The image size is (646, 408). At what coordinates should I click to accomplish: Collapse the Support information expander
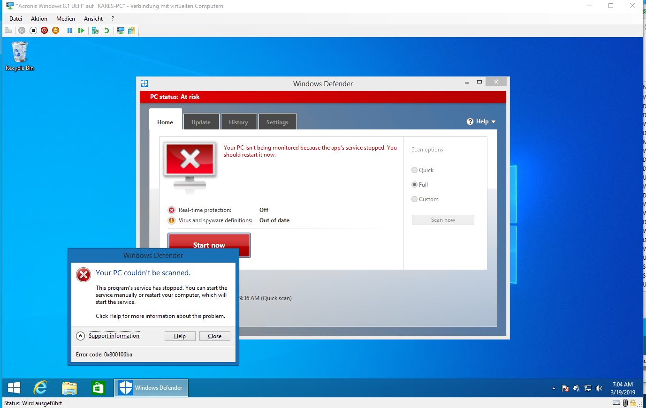[81, 336]
